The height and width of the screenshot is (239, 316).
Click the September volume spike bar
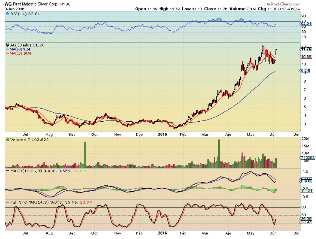coord(85,155)
